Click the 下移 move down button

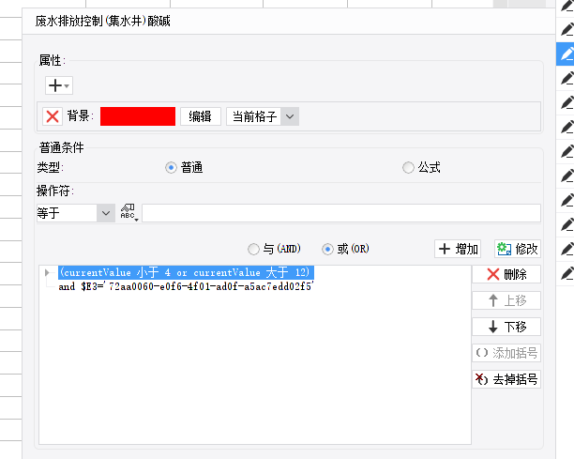(x=506, y=327)
